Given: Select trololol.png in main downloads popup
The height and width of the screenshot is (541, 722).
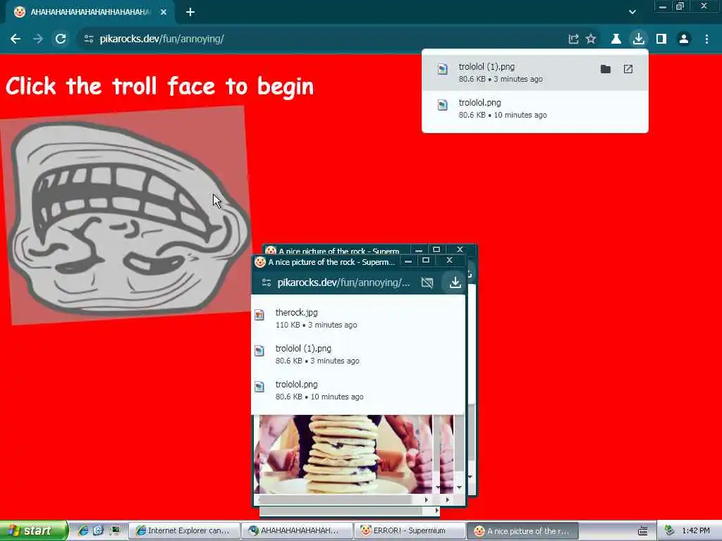Looking at the screenshot, I should [535, 108].
